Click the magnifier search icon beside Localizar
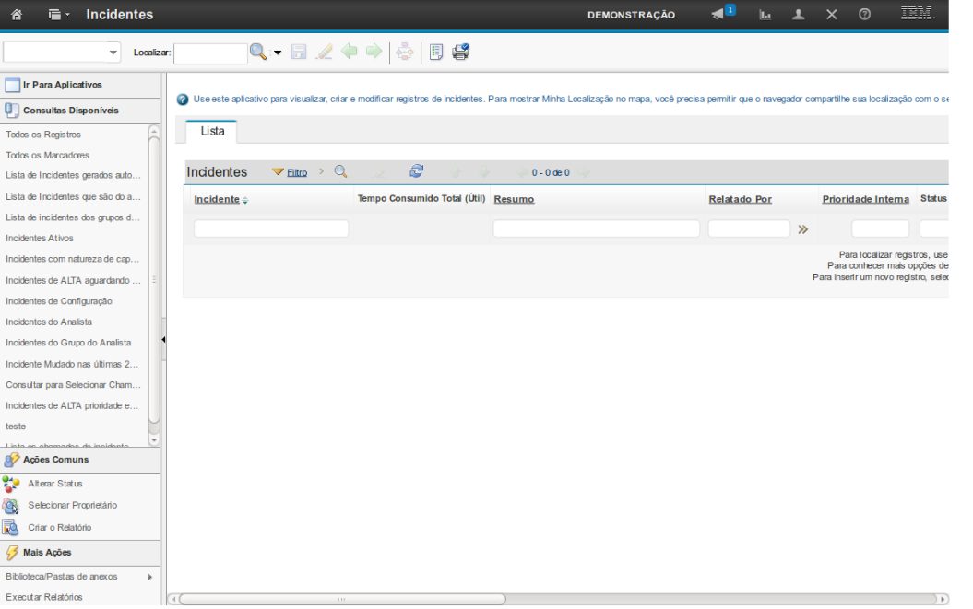This screenshot has height=609, width=973. (x=258, y=53)
